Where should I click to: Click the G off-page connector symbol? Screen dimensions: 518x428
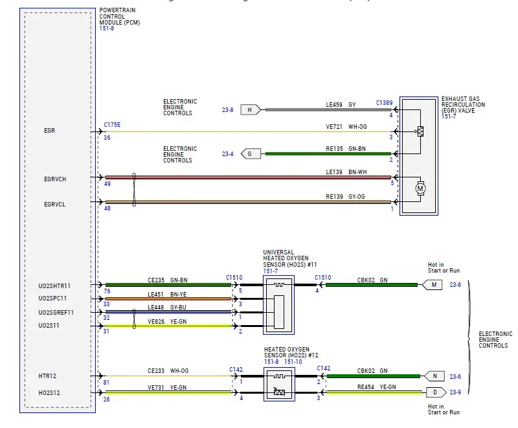(x=251, y=153)
